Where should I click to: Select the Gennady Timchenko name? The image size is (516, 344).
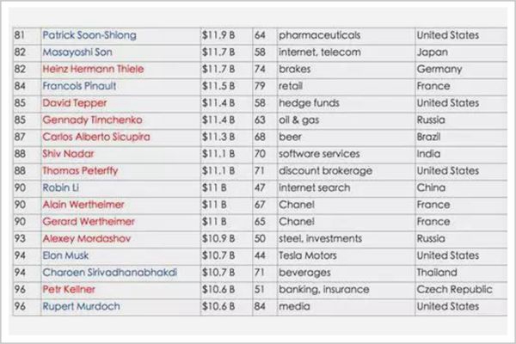pos(92,120)
